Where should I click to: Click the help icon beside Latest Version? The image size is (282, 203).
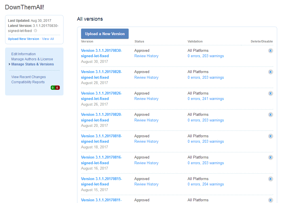point(35,31)
